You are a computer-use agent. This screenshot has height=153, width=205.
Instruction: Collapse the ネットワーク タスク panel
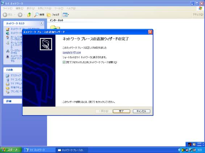[41, 23]
